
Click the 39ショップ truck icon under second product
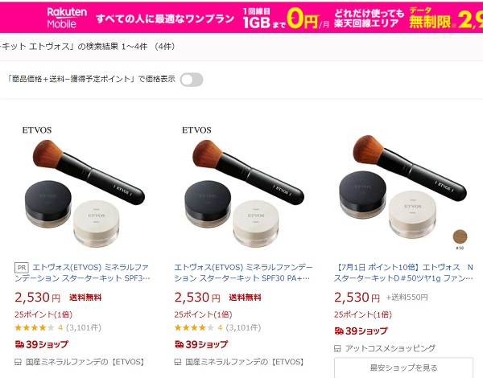tap(180, 344)
